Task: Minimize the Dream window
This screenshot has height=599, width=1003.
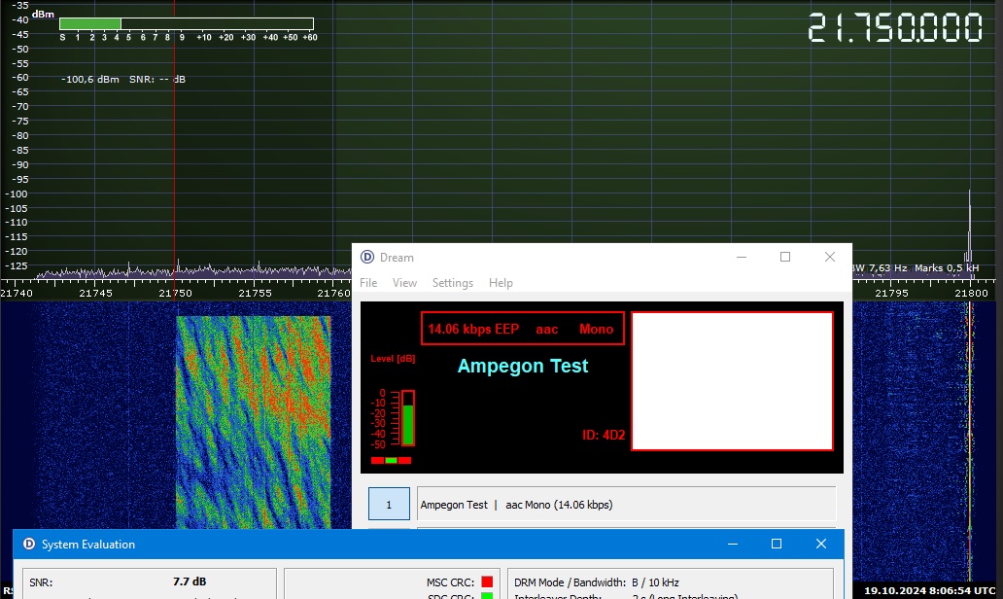Action: pyautogui.click(x=742, y=258)
